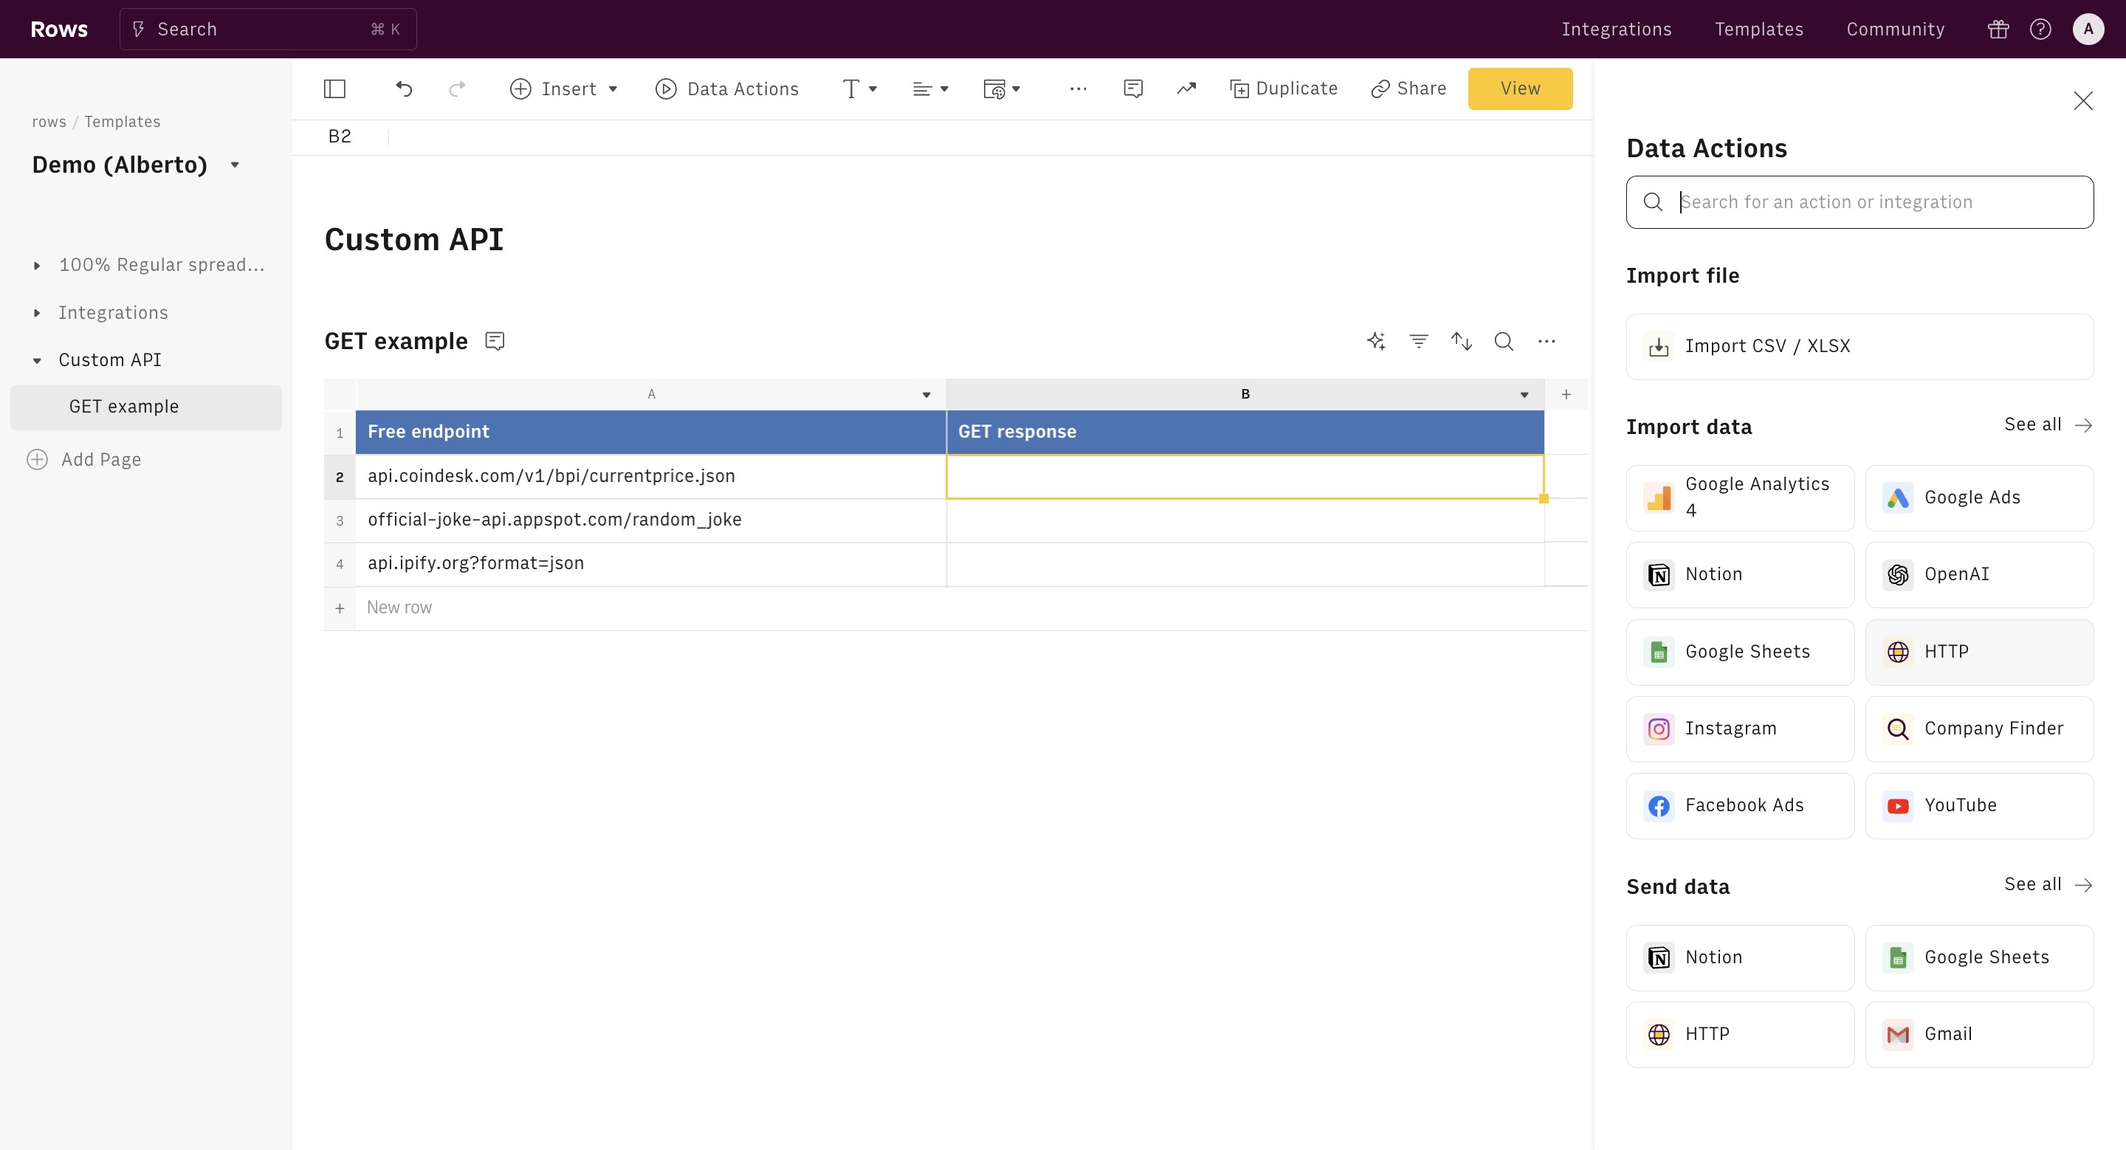Focus the Data Actions search field

point(1874,202)
